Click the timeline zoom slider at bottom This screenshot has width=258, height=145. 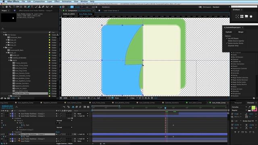pyautogui.click(x=100, y=144)
